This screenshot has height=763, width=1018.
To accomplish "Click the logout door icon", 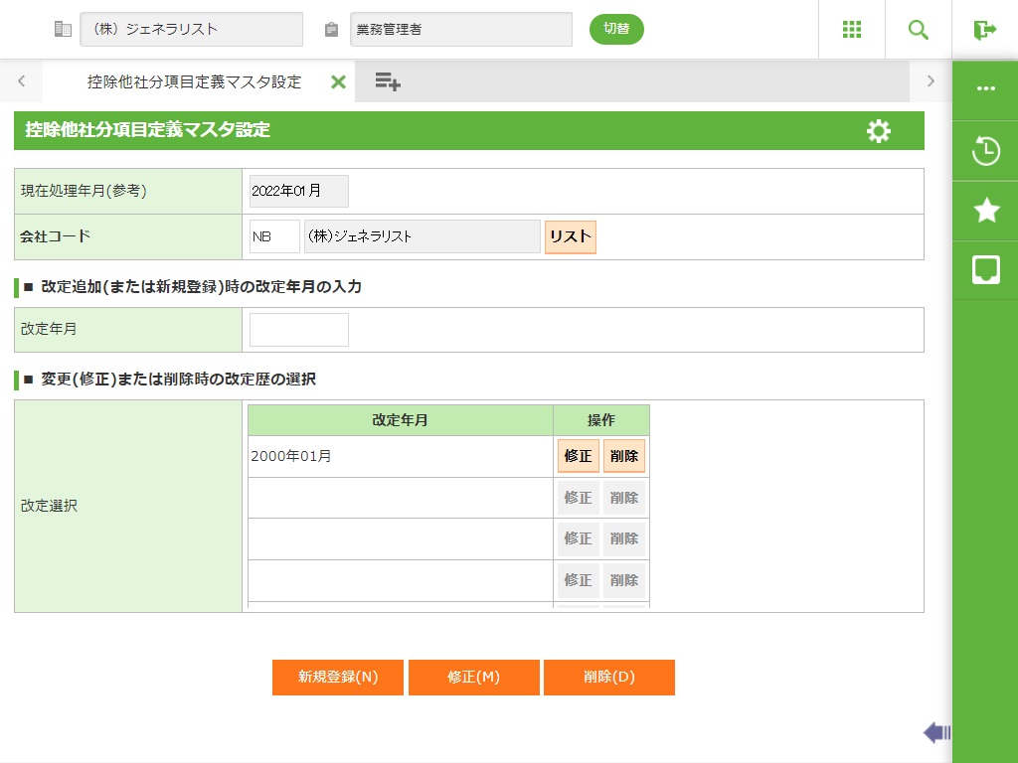I will point(984,30).
